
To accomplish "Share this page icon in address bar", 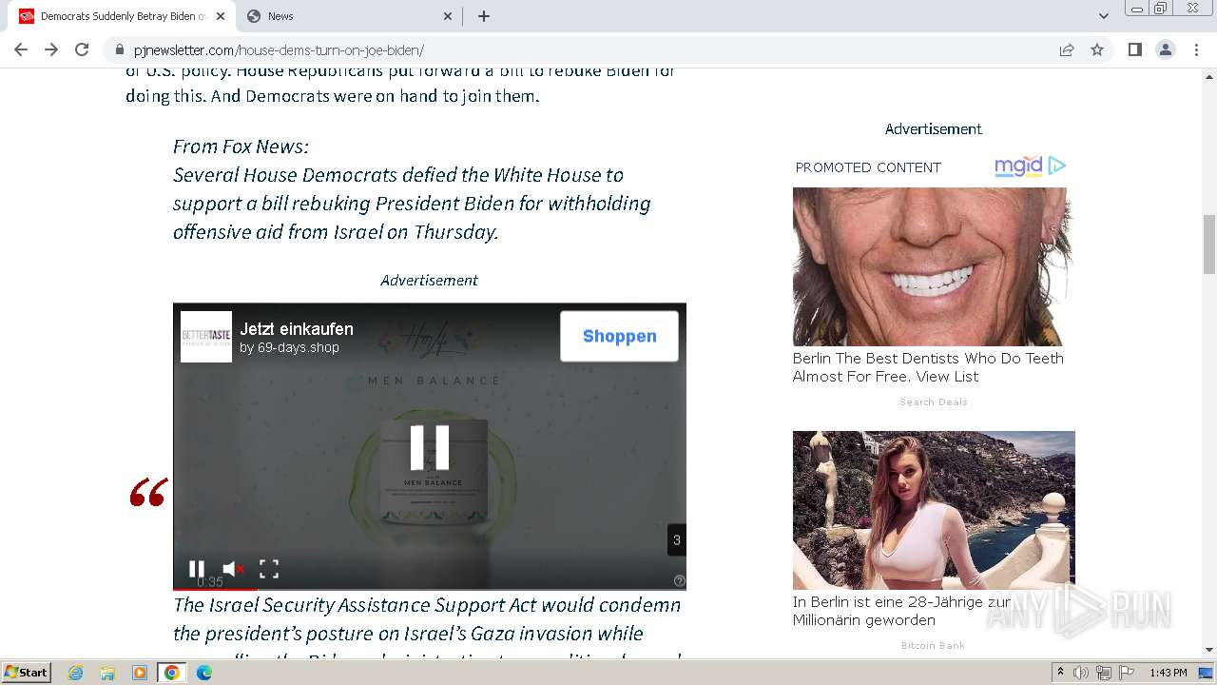I will [x=1067, y=49].
